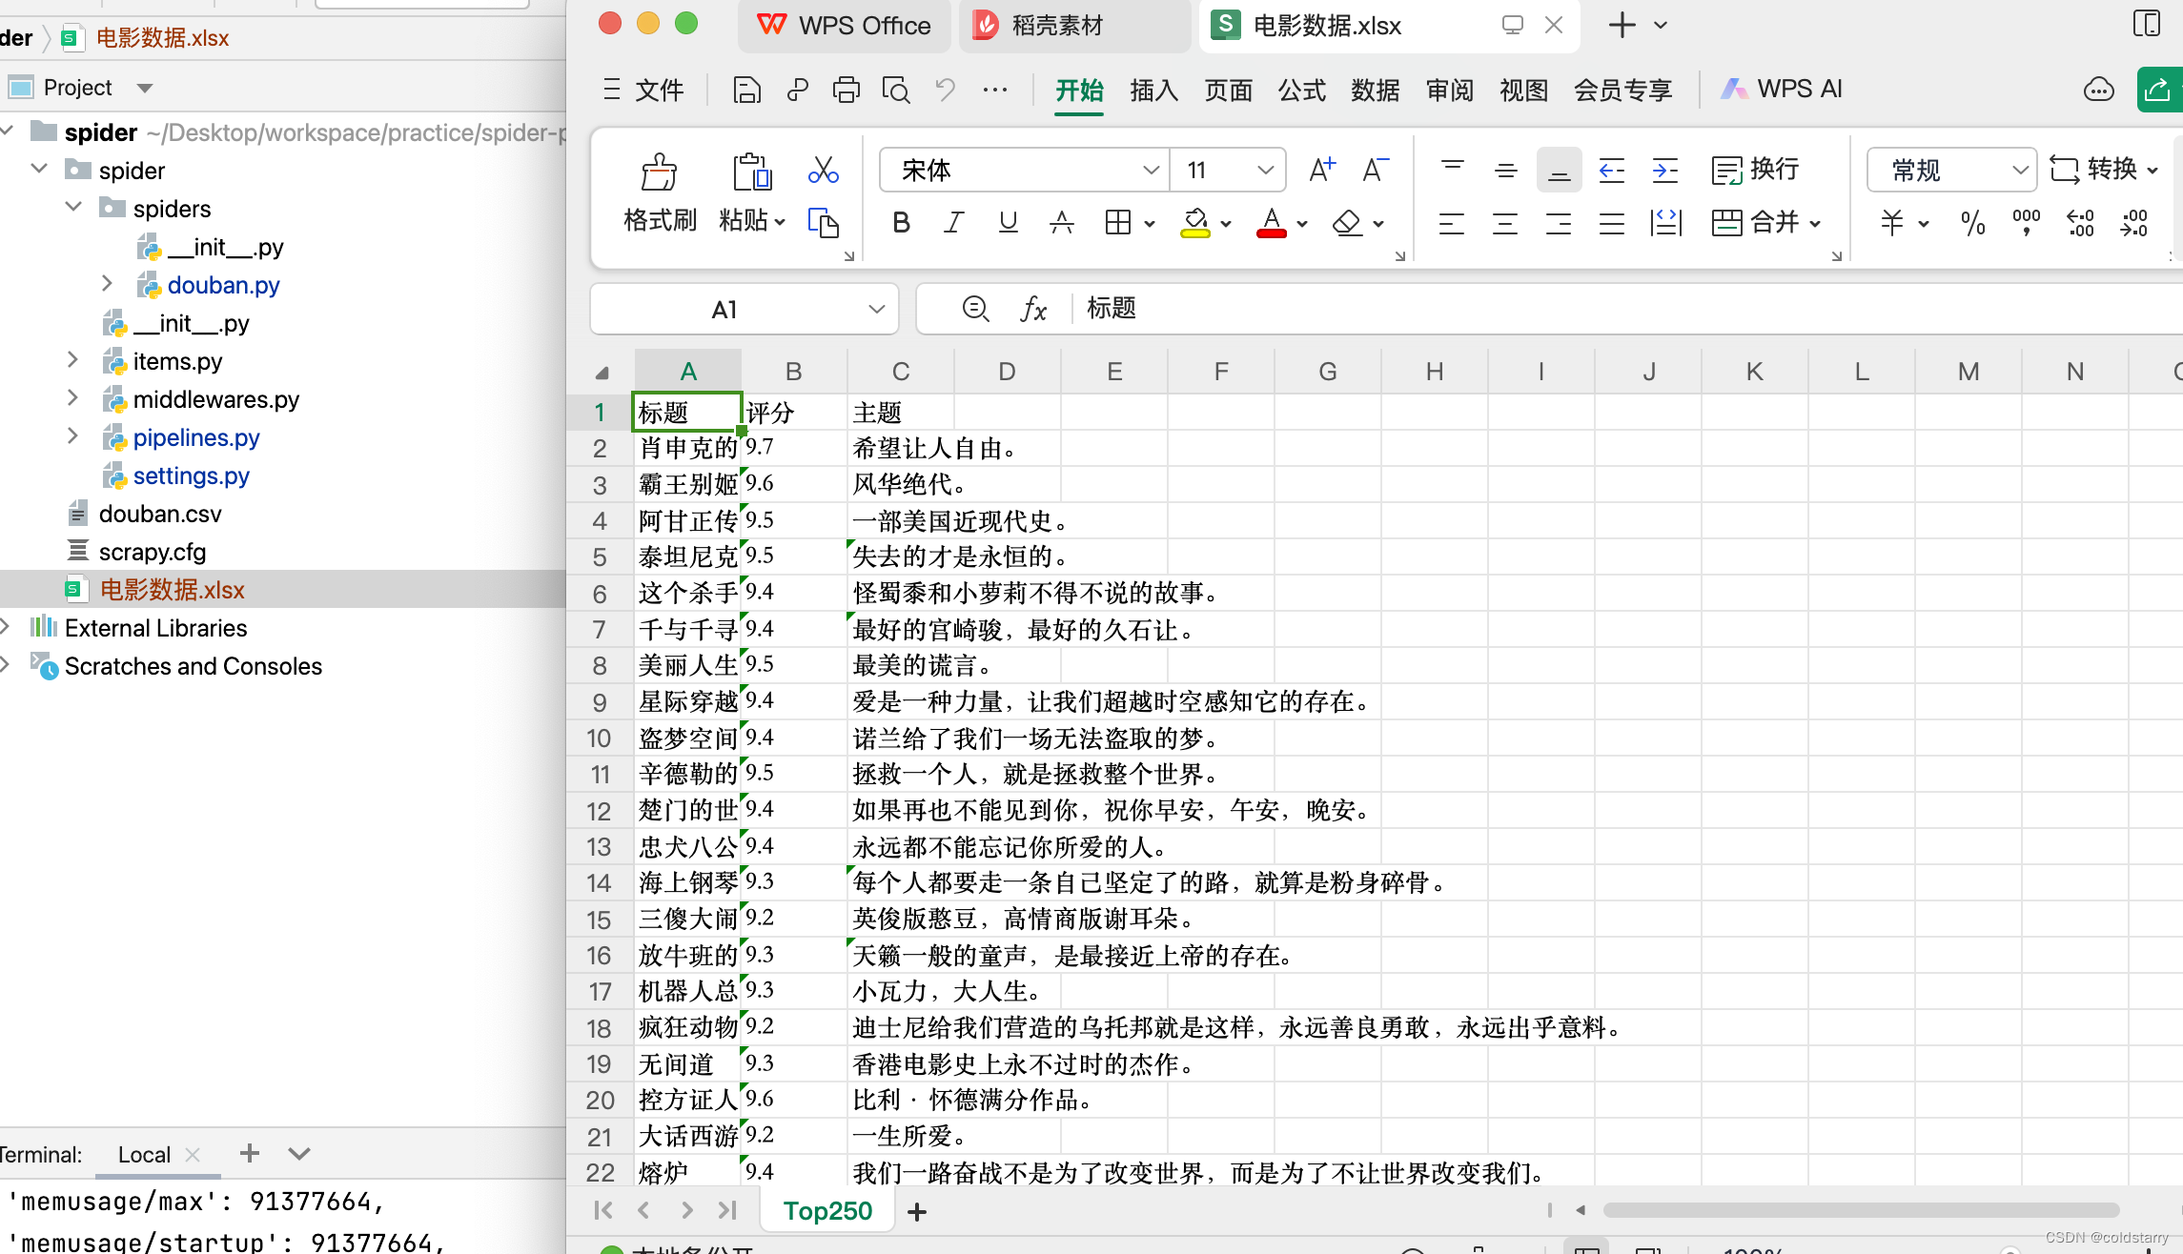
Task: Expand the items.py tree node
Action: (72, 360)
